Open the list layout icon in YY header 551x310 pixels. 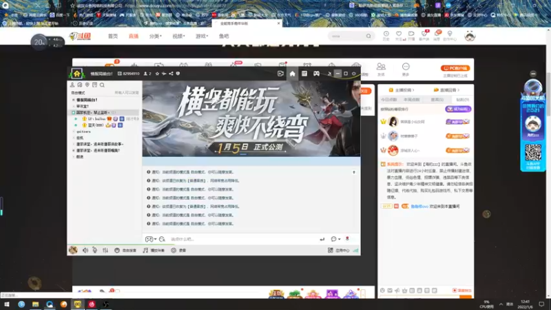point(304,74)
